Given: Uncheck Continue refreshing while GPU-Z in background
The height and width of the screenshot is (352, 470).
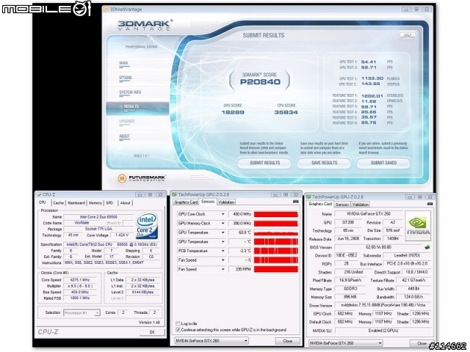Looking at the screenshot, I should [178, 330].
